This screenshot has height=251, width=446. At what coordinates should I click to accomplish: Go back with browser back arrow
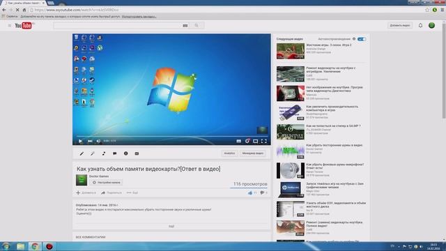(4, 10)
